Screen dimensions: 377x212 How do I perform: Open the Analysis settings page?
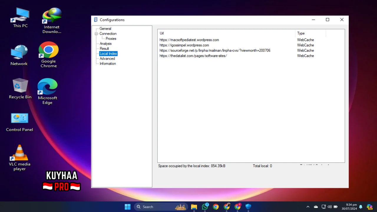click(105, 44)
